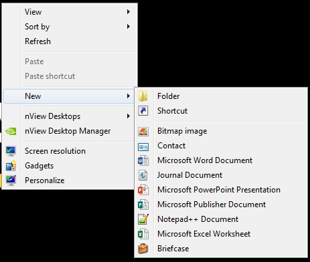Click the Screen resolution monitor icon
The height and width of the screenshot is (262, 310).
(x=11, y=151)
